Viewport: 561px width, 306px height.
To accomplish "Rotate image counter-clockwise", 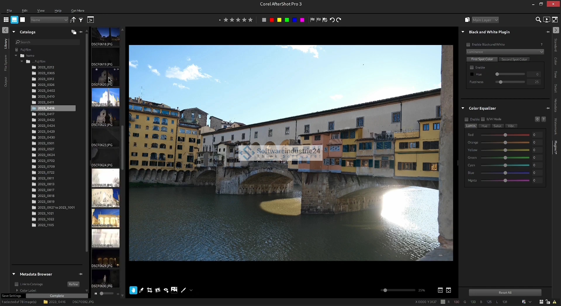I will (x=332, y=20).
